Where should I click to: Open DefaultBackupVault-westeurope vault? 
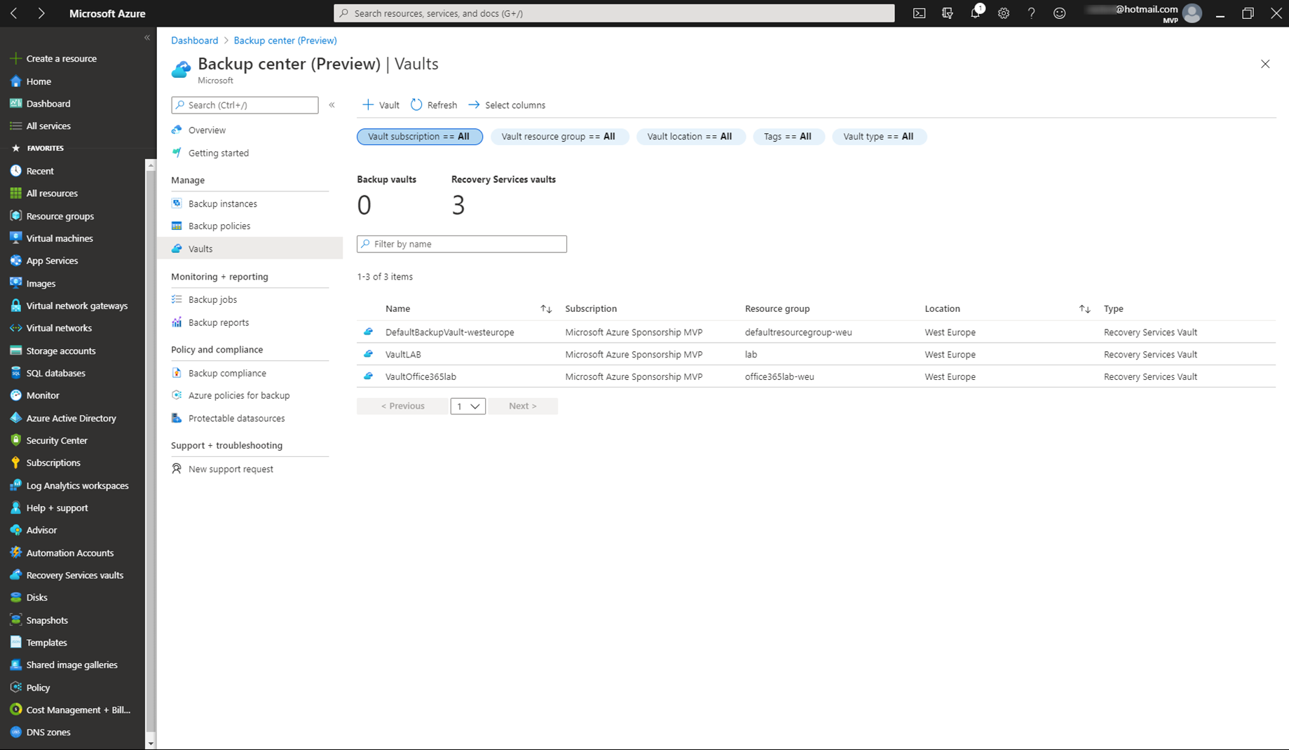coord(449,332)
